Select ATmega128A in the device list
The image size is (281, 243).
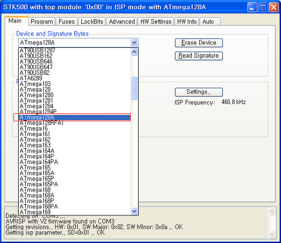click(74, 117)
